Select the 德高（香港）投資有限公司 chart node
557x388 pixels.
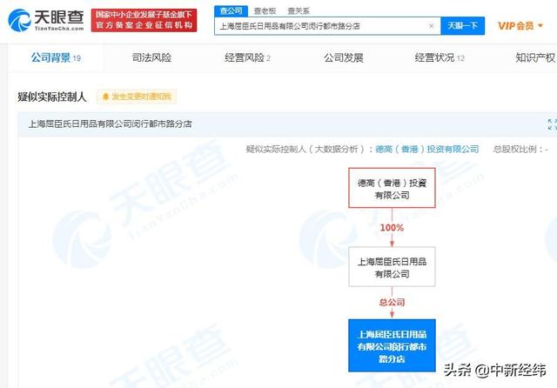pyautogui.click(x=392, y=188)
